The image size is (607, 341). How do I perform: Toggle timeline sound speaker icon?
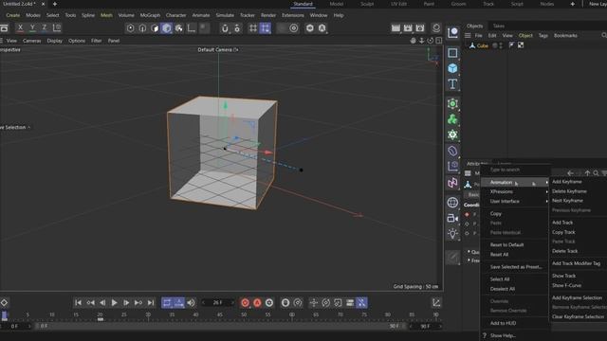191,303
